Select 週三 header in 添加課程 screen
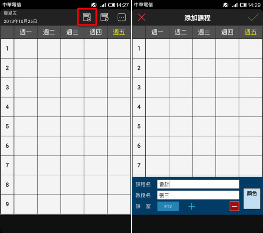 tap(204, 32)
